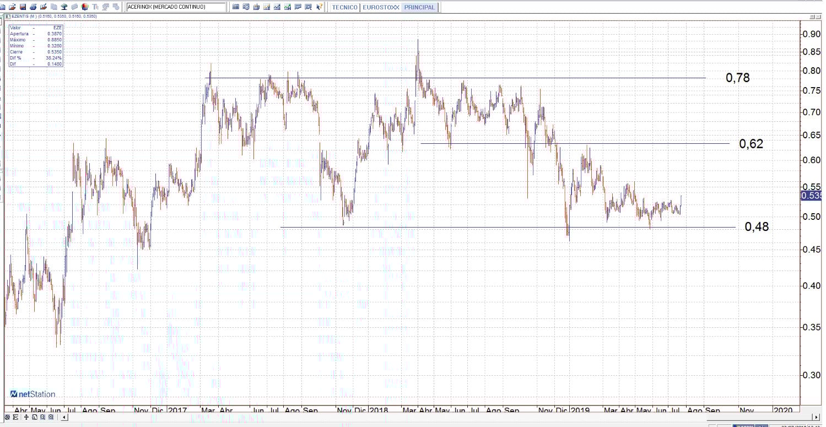Screen dimensions: 826x427
Task: Click the 0,78 resistance level label
Action: (x=738, y=78)
